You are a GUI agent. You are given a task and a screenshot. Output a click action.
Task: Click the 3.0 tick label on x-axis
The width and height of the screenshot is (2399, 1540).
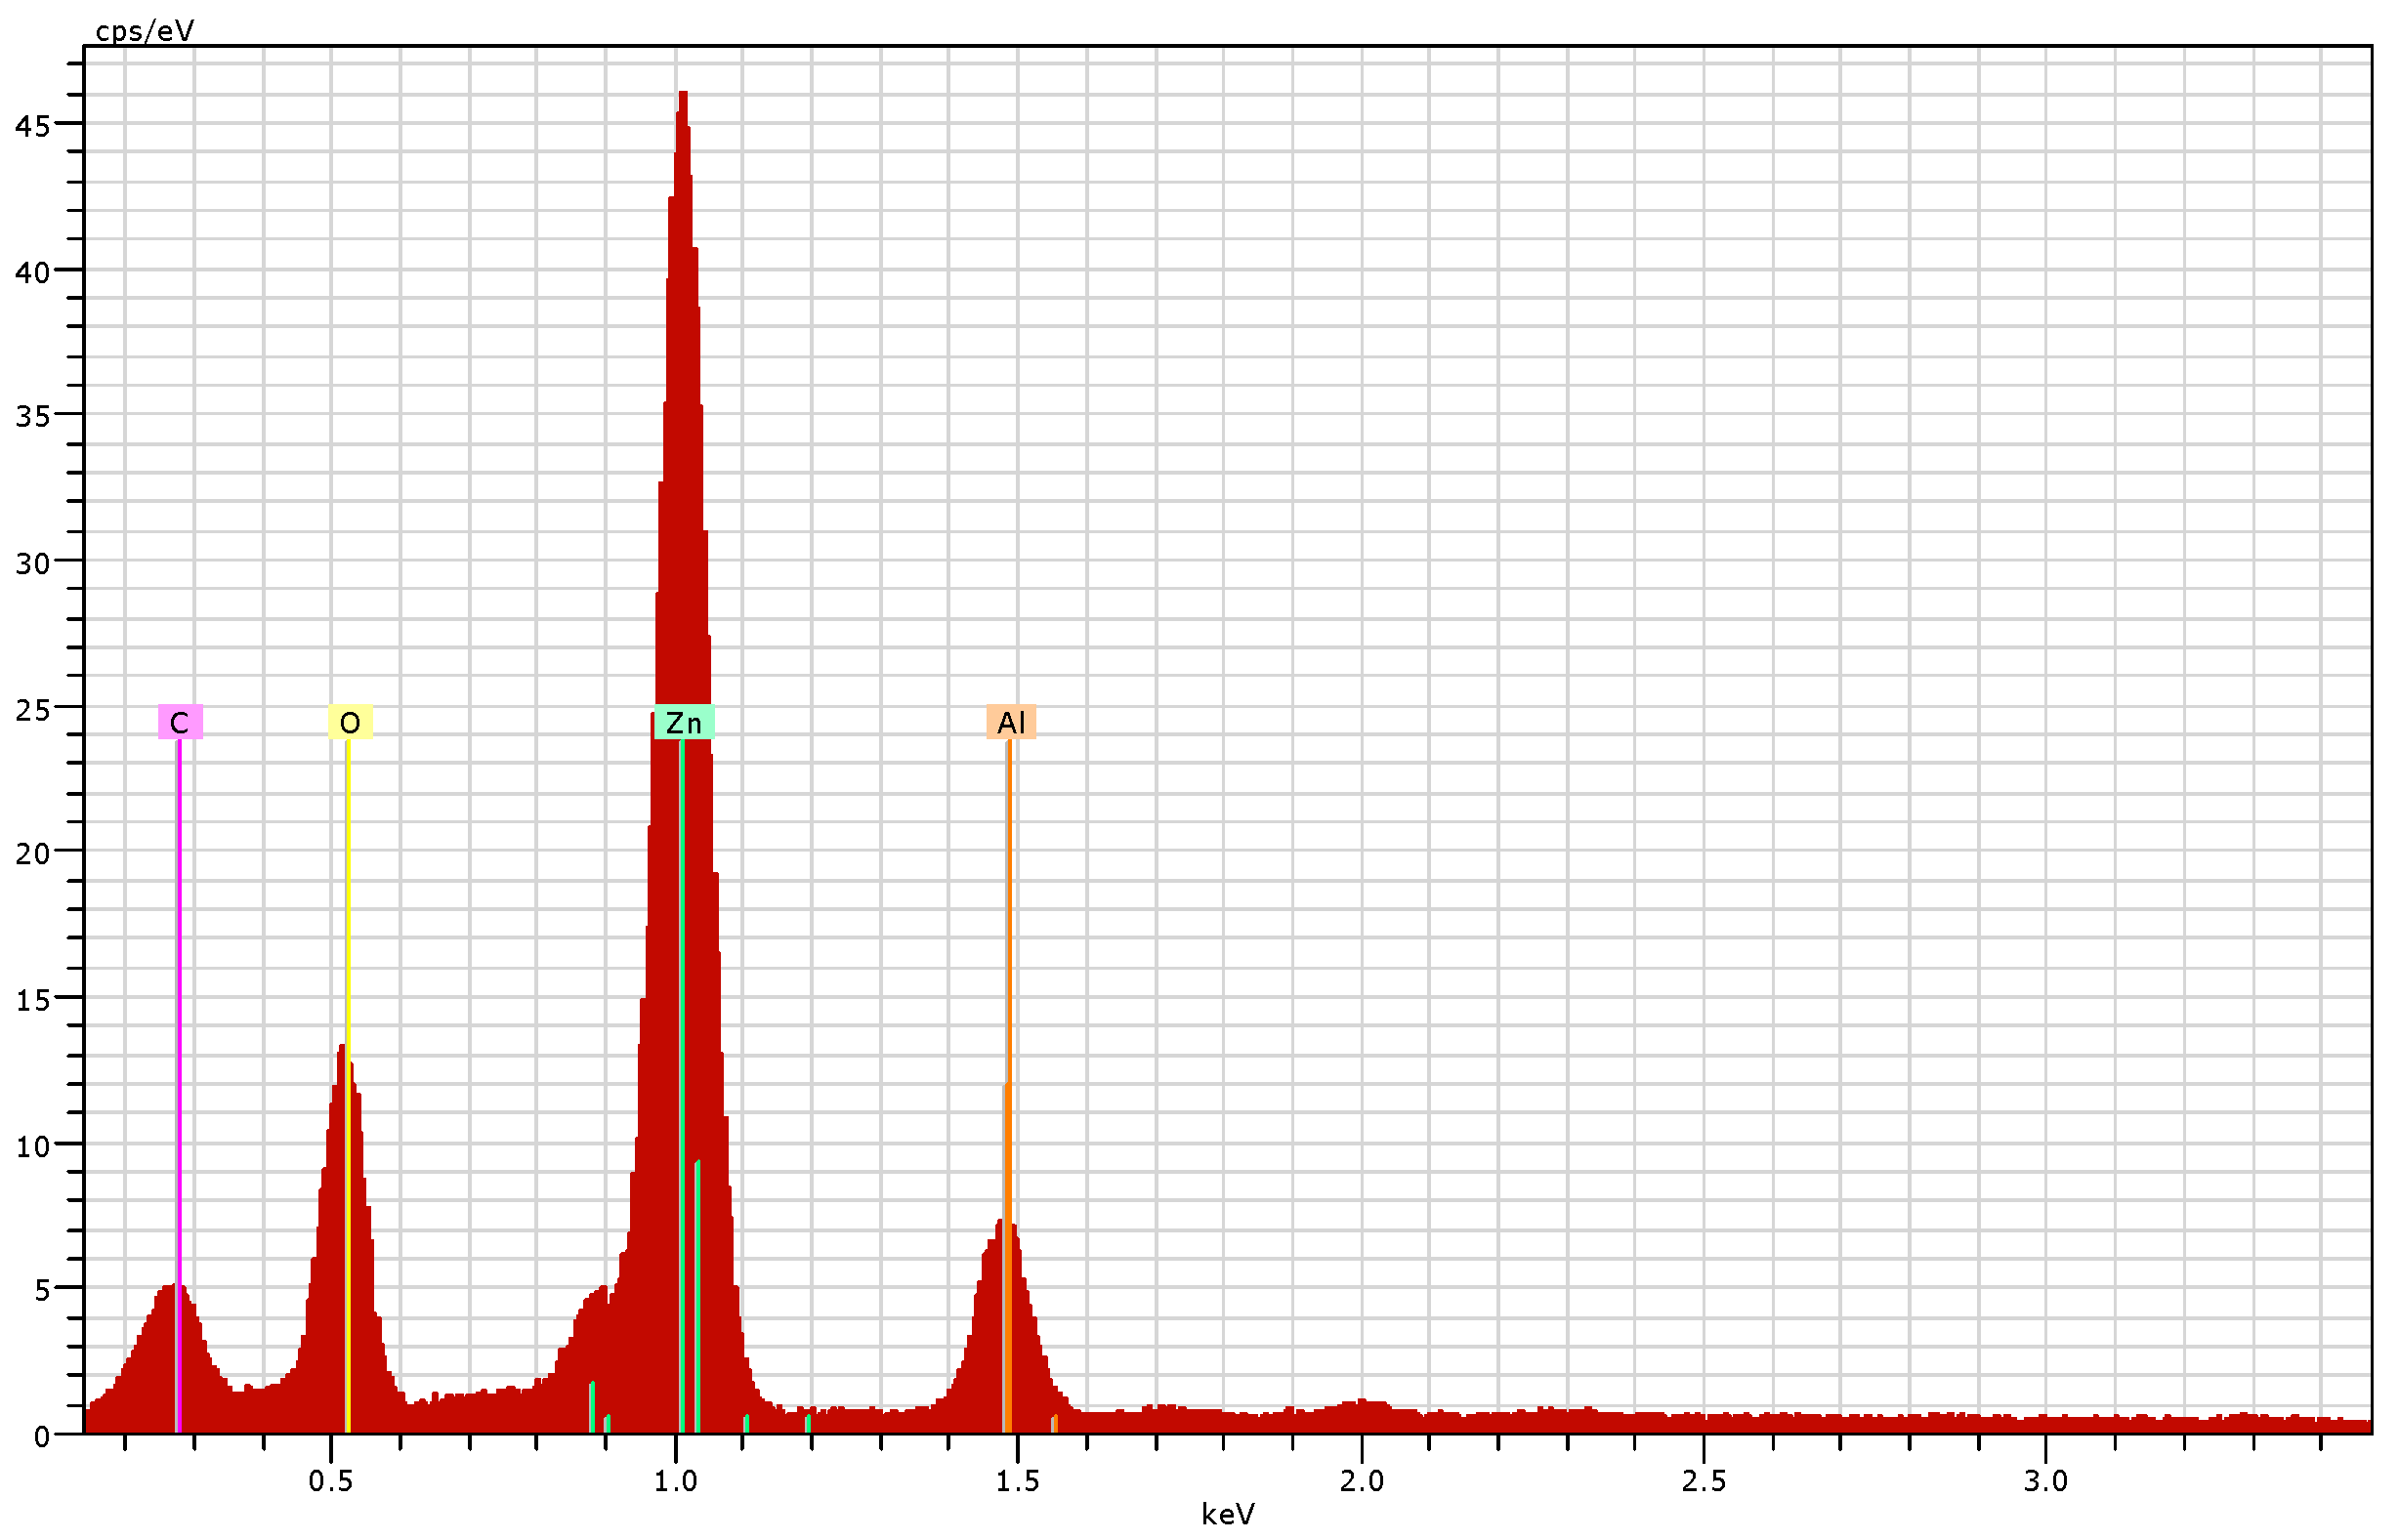coord(2045,1481)
